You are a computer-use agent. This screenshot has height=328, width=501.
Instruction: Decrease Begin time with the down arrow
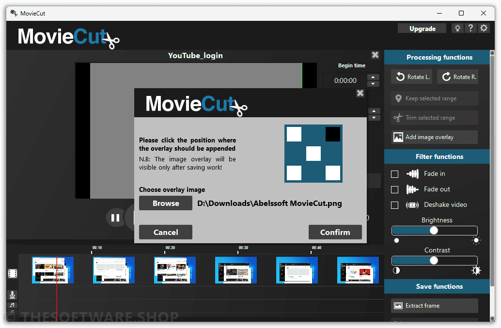[x=373, y=84]
